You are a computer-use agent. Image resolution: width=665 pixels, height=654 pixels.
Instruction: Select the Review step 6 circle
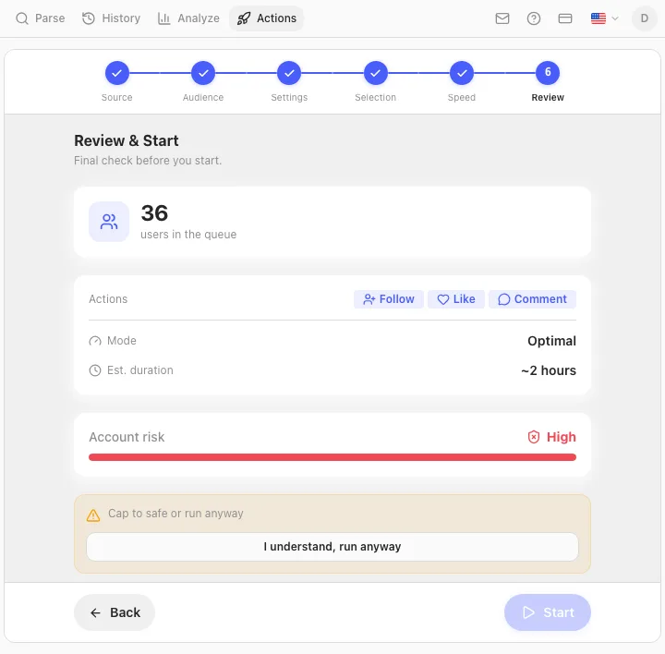[x=548, y=73]
